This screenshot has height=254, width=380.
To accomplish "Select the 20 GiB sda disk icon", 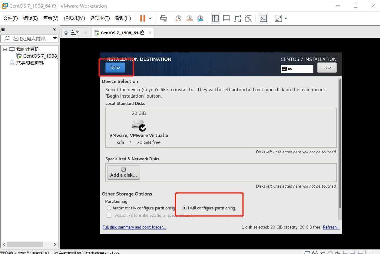I will coord(139,125).
